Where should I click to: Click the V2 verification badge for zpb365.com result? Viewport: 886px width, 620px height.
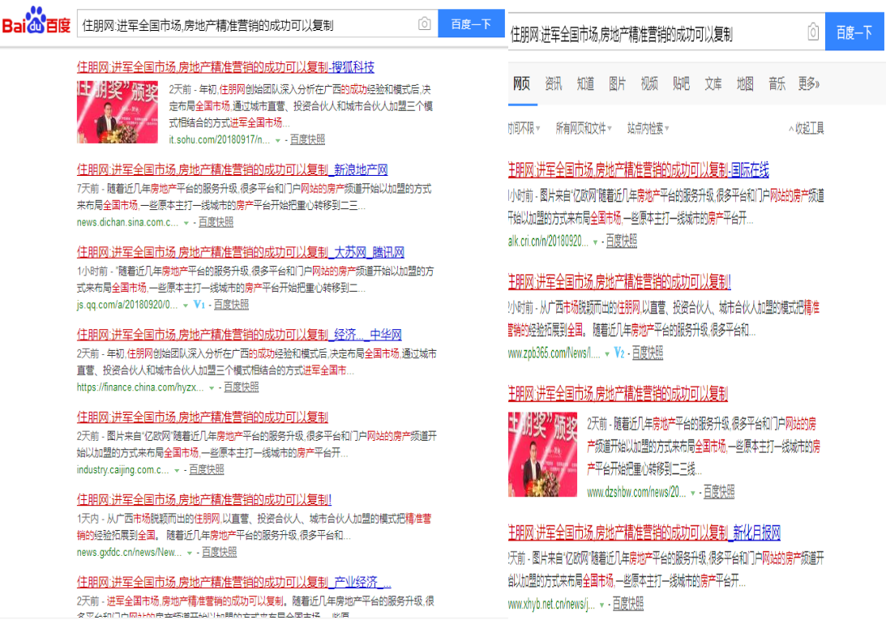619,353
